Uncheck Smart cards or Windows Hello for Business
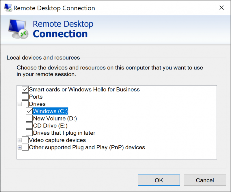The width and height of the screenshot is (231, 192). [25, 89]
